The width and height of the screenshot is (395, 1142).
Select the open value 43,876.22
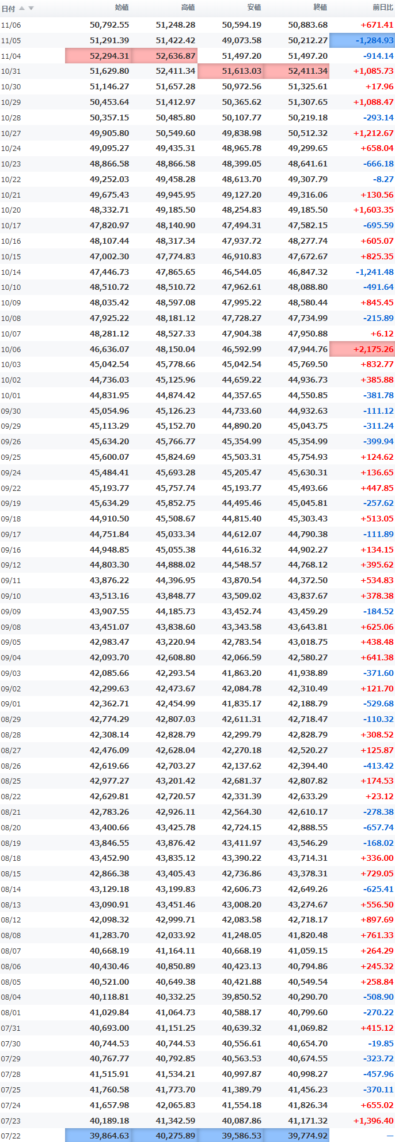[x=109, y=580]
